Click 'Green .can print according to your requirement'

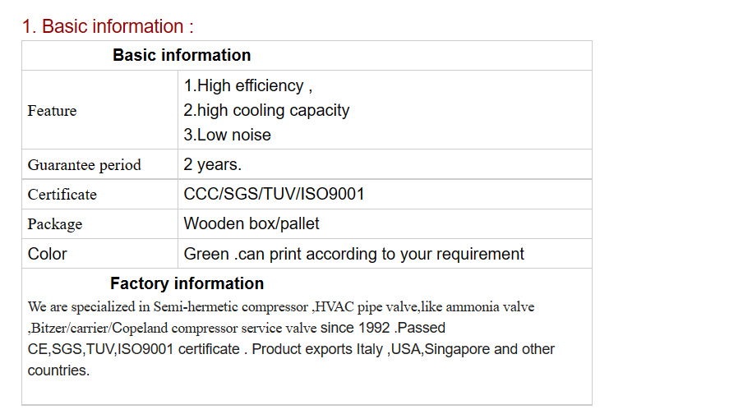click(353, 254)
